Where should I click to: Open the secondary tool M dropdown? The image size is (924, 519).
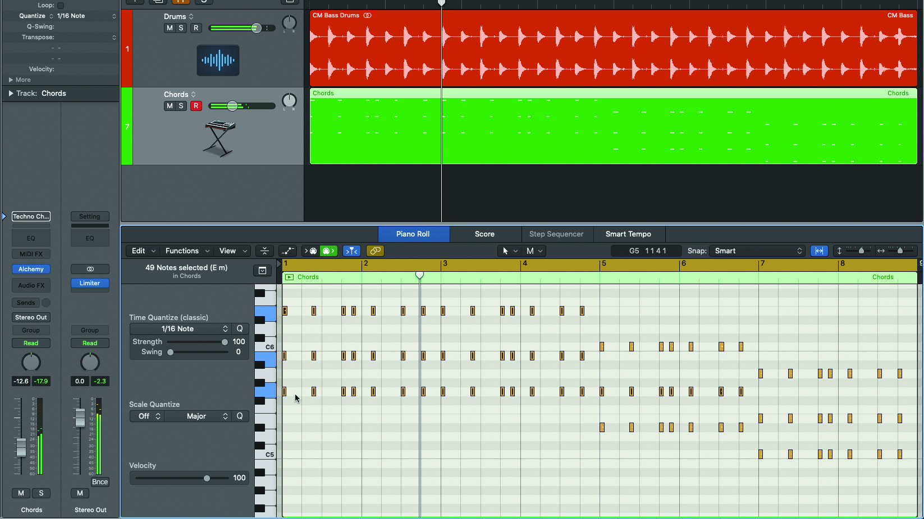(533, 251)
